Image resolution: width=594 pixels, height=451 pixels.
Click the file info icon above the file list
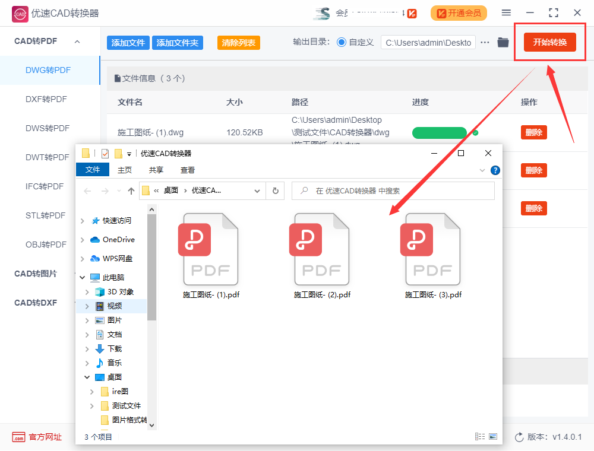118,78
